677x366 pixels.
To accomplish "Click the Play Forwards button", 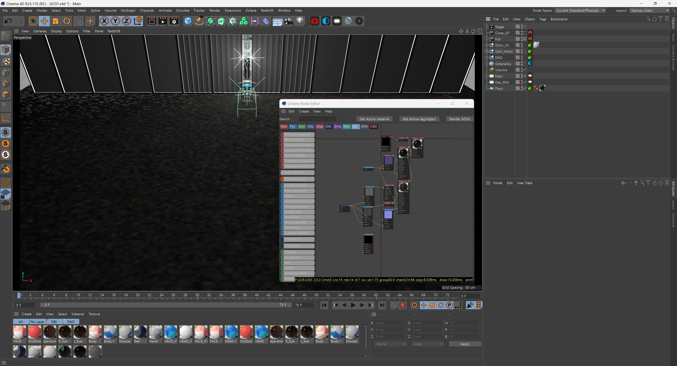I will click(x=353, y=305).
